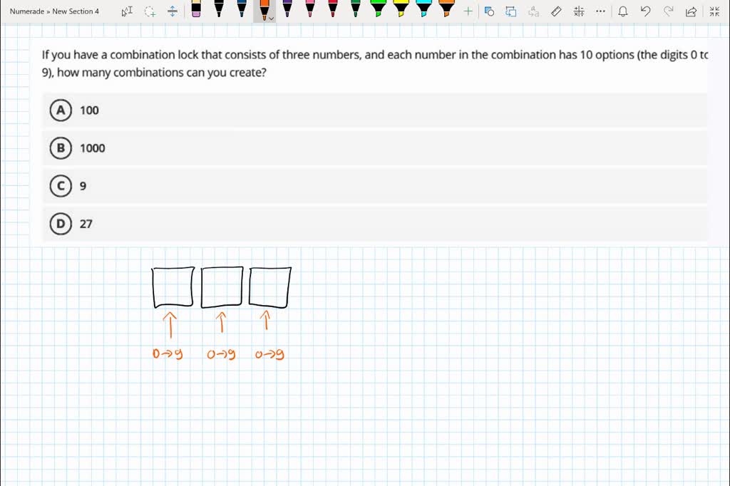Select the pink pen
The image size is (730, 486).
coord(310,9)
